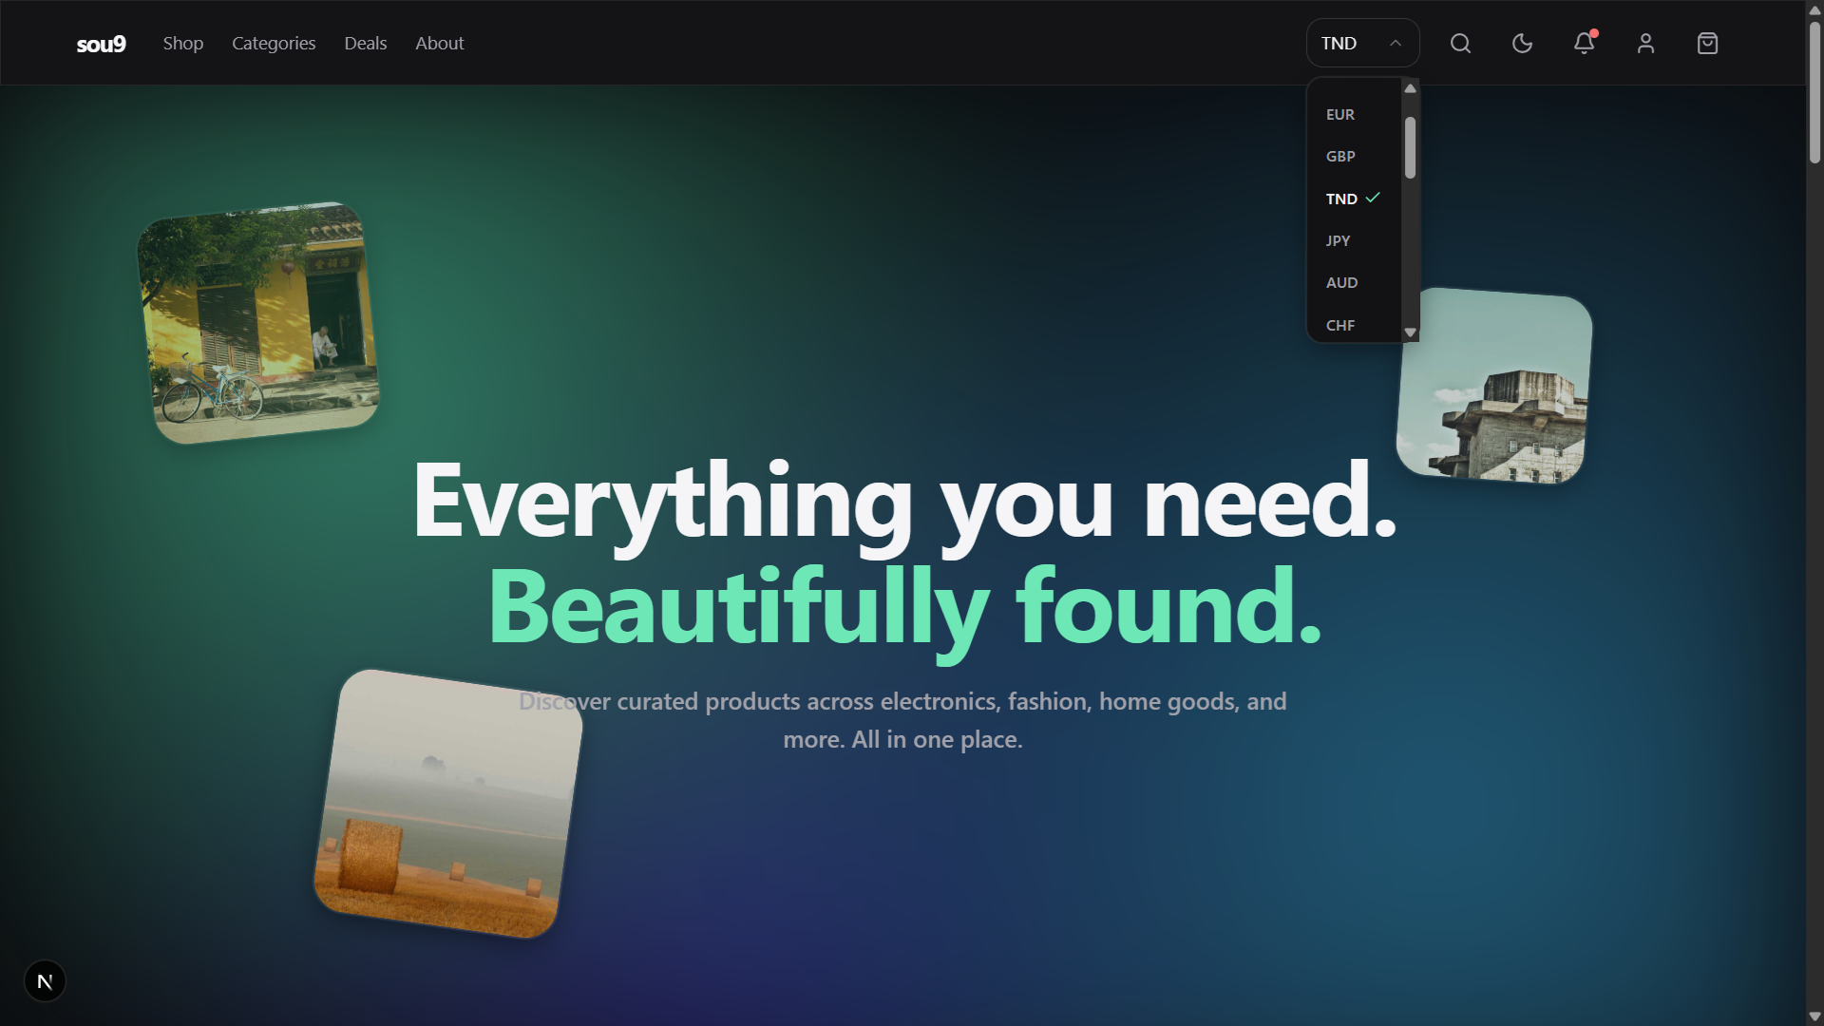Click currency list scroll up arrow
This screenshot has height=1026, width=1824.
(1410, 88)
